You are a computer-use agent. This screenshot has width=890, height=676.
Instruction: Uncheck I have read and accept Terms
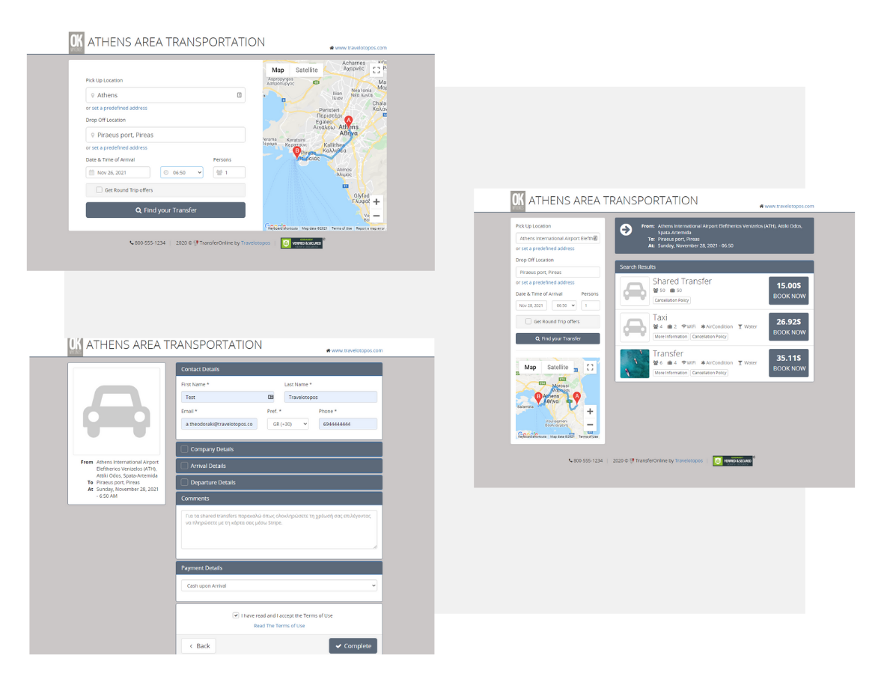(x=236, y=615)
